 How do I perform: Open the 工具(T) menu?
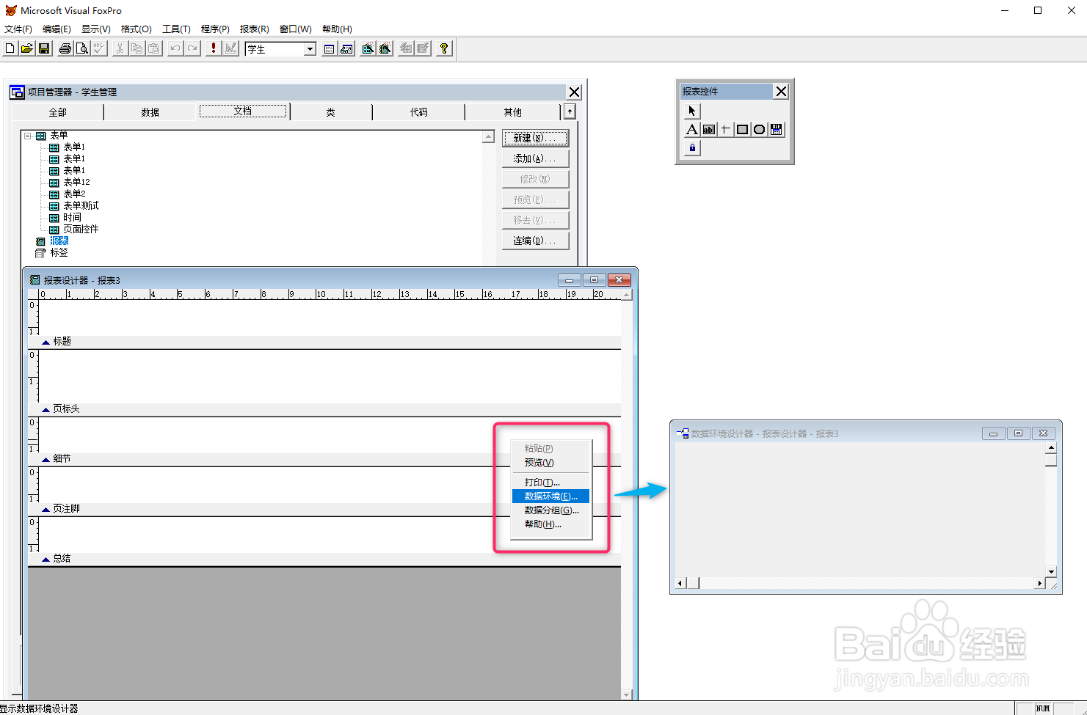pyautogui.click(x=176, y=29)
